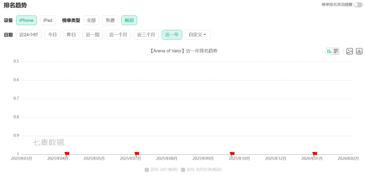Choose 免费 chart type
The height and width of the screenshot is (176, 365).
(x=110, y=20)
